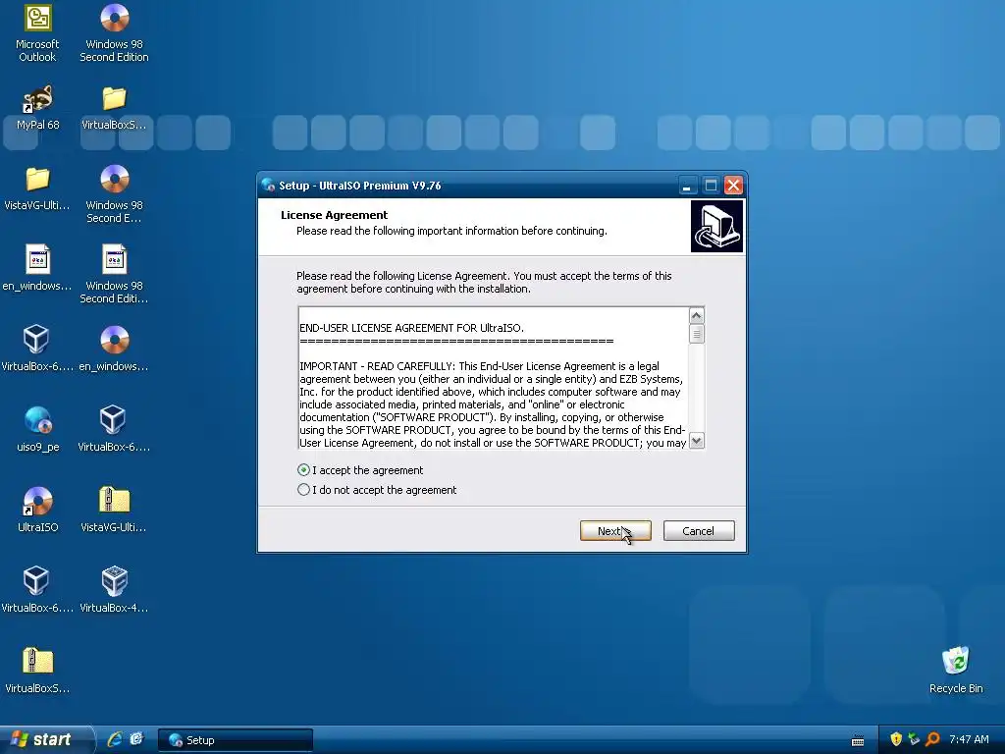Click the Setup taskbar button
Image resolution: width=1005 pixels, height=754 pixels.
coord(236,740)
